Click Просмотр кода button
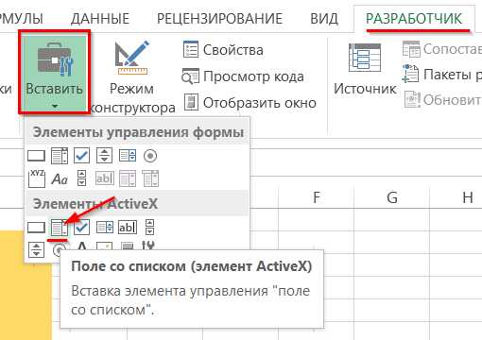482x340 pixels. point(243,76)
